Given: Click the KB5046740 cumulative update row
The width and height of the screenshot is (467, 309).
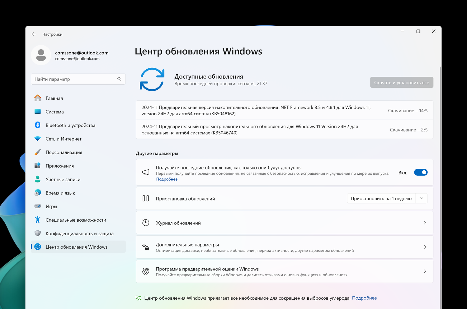Looking at the screenshot, I should [x=285, y=129].
